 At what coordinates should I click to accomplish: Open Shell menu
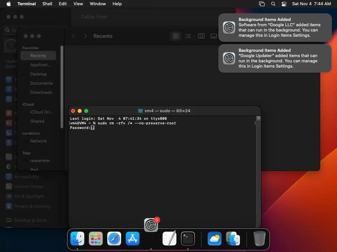point(47,4)
